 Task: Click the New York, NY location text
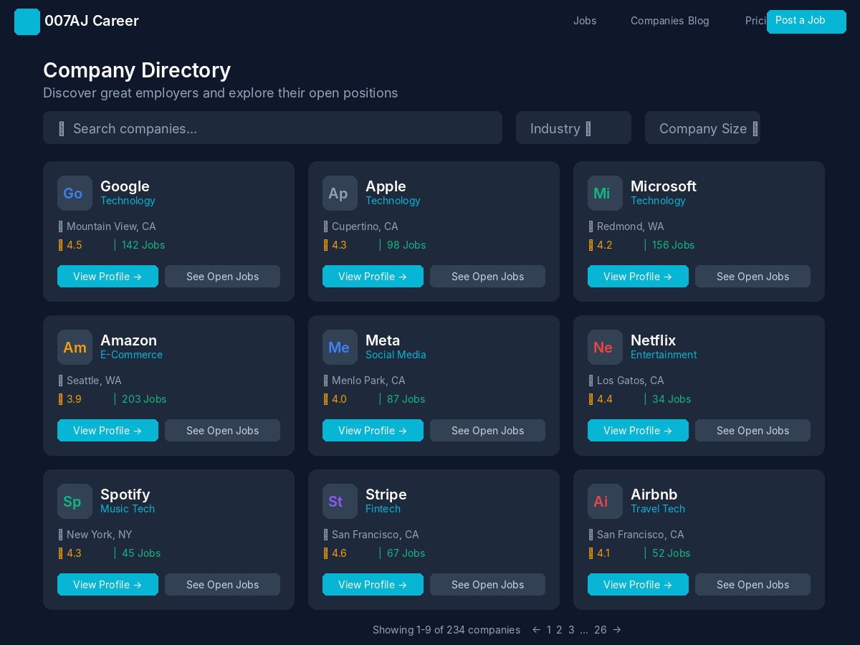tap(100, 535)
